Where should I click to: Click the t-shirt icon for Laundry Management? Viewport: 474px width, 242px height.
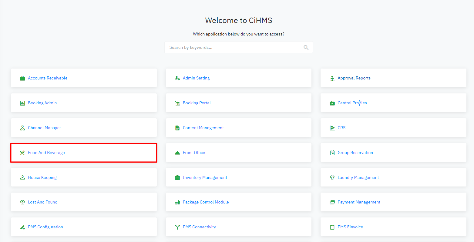[x=332, y=178]
